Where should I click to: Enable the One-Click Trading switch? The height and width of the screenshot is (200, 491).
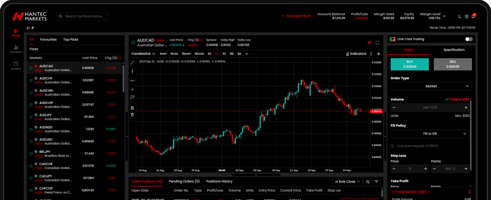(x=468, y=39)
